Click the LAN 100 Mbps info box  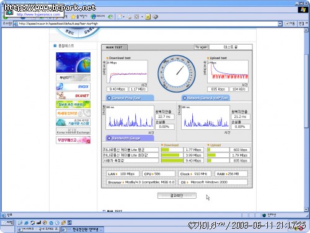tap(123, 174)
